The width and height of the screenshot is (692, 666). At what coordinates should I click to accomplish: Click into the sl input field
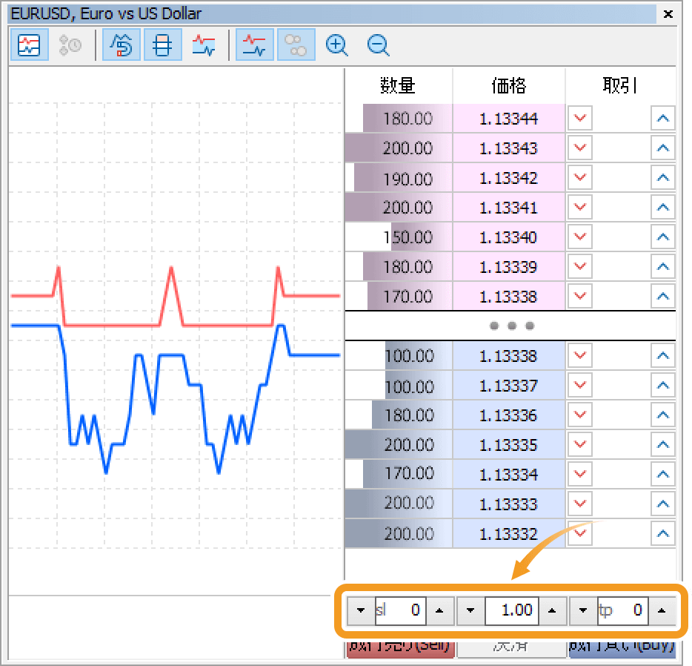tap(401, 610)
